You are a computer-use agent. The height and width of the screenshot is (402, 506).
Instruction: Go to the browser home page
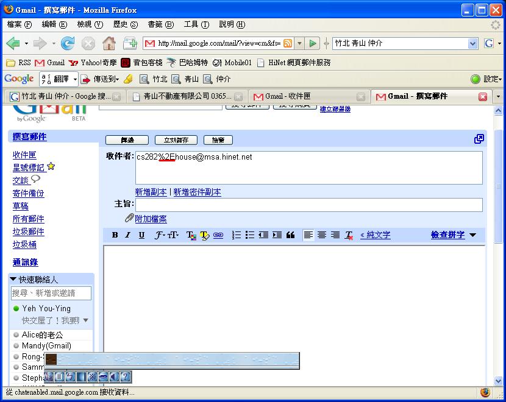pyautogui.click(x=109, y=43)
